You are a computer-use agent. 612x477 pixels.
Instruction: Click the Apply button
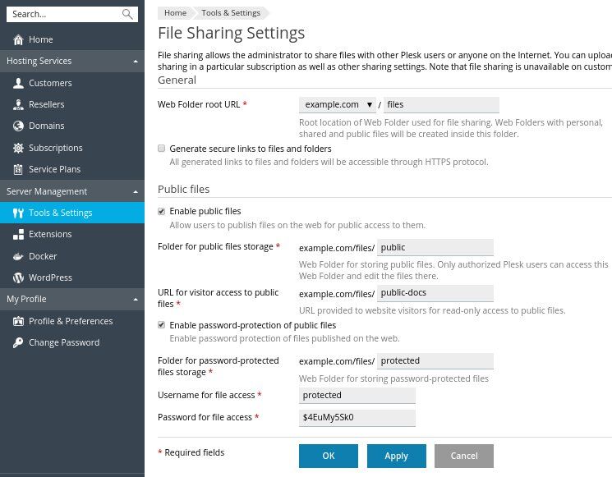396,456
